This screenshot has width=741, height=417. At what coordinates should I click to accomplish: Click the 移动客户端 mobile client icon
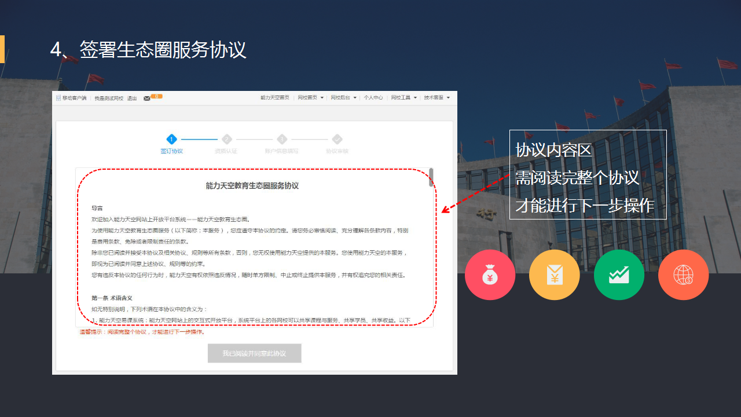58,98
